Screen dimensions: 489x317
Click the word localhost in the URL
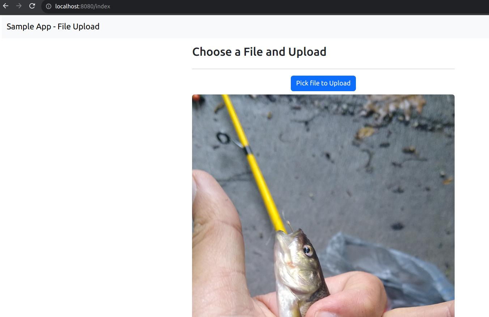67,6
